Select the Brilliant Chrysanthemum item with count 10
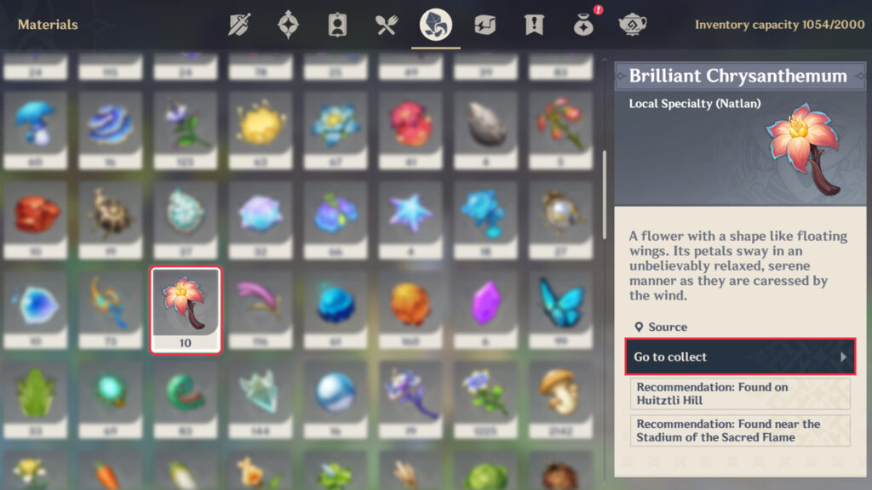This screenshot has width=872, height=490. tap(186, 310)
